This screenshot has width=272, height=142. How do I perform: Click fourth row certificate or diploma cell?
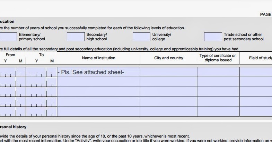[x=218, y=102]
